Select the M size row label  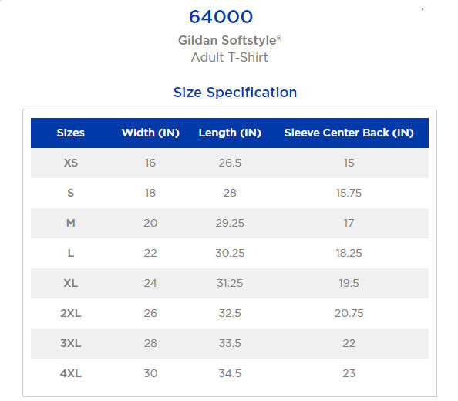click(71, 223)
